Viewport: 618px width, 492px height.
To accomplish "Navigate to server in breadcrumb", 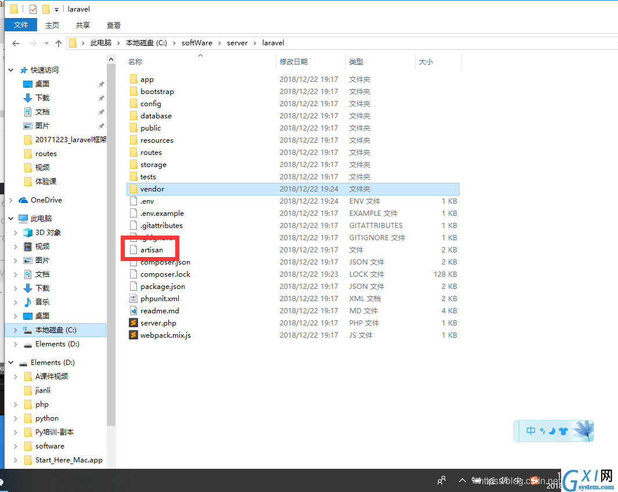I will tap(237, 43).
